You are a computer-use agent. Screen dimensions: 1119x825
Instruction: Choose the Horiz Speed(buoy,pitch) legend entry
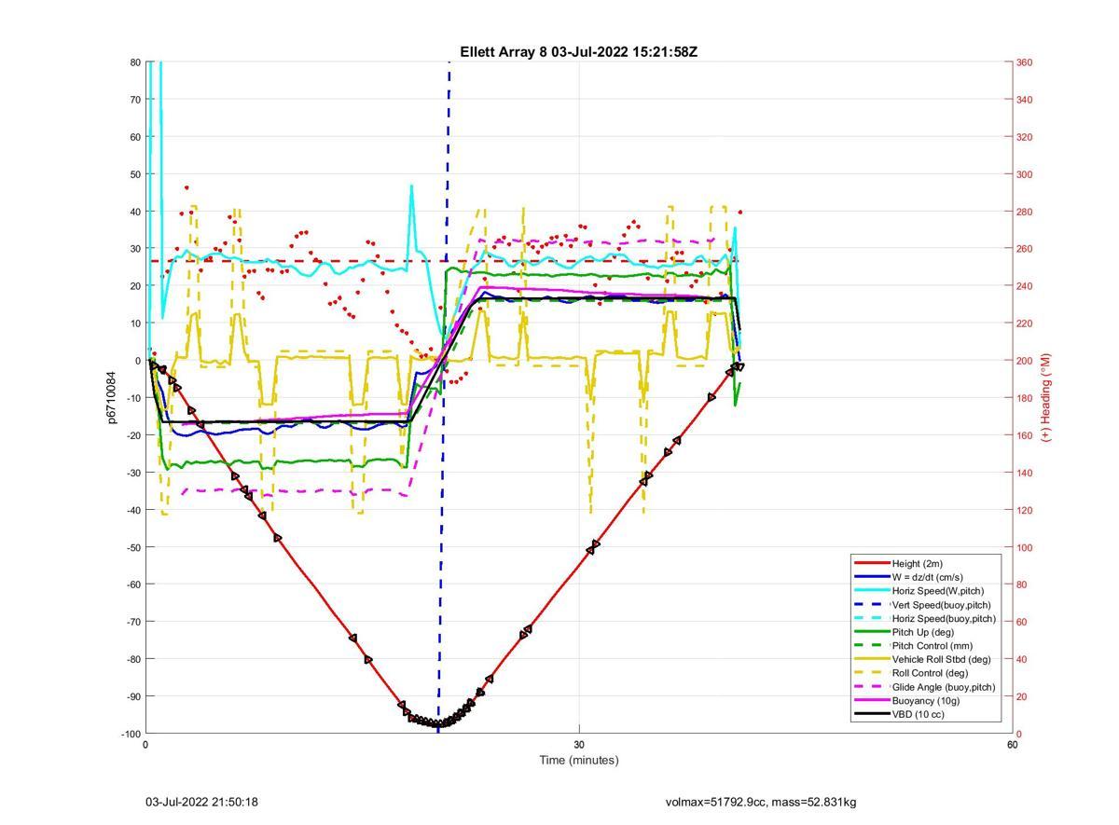click(x=924, y=619)
